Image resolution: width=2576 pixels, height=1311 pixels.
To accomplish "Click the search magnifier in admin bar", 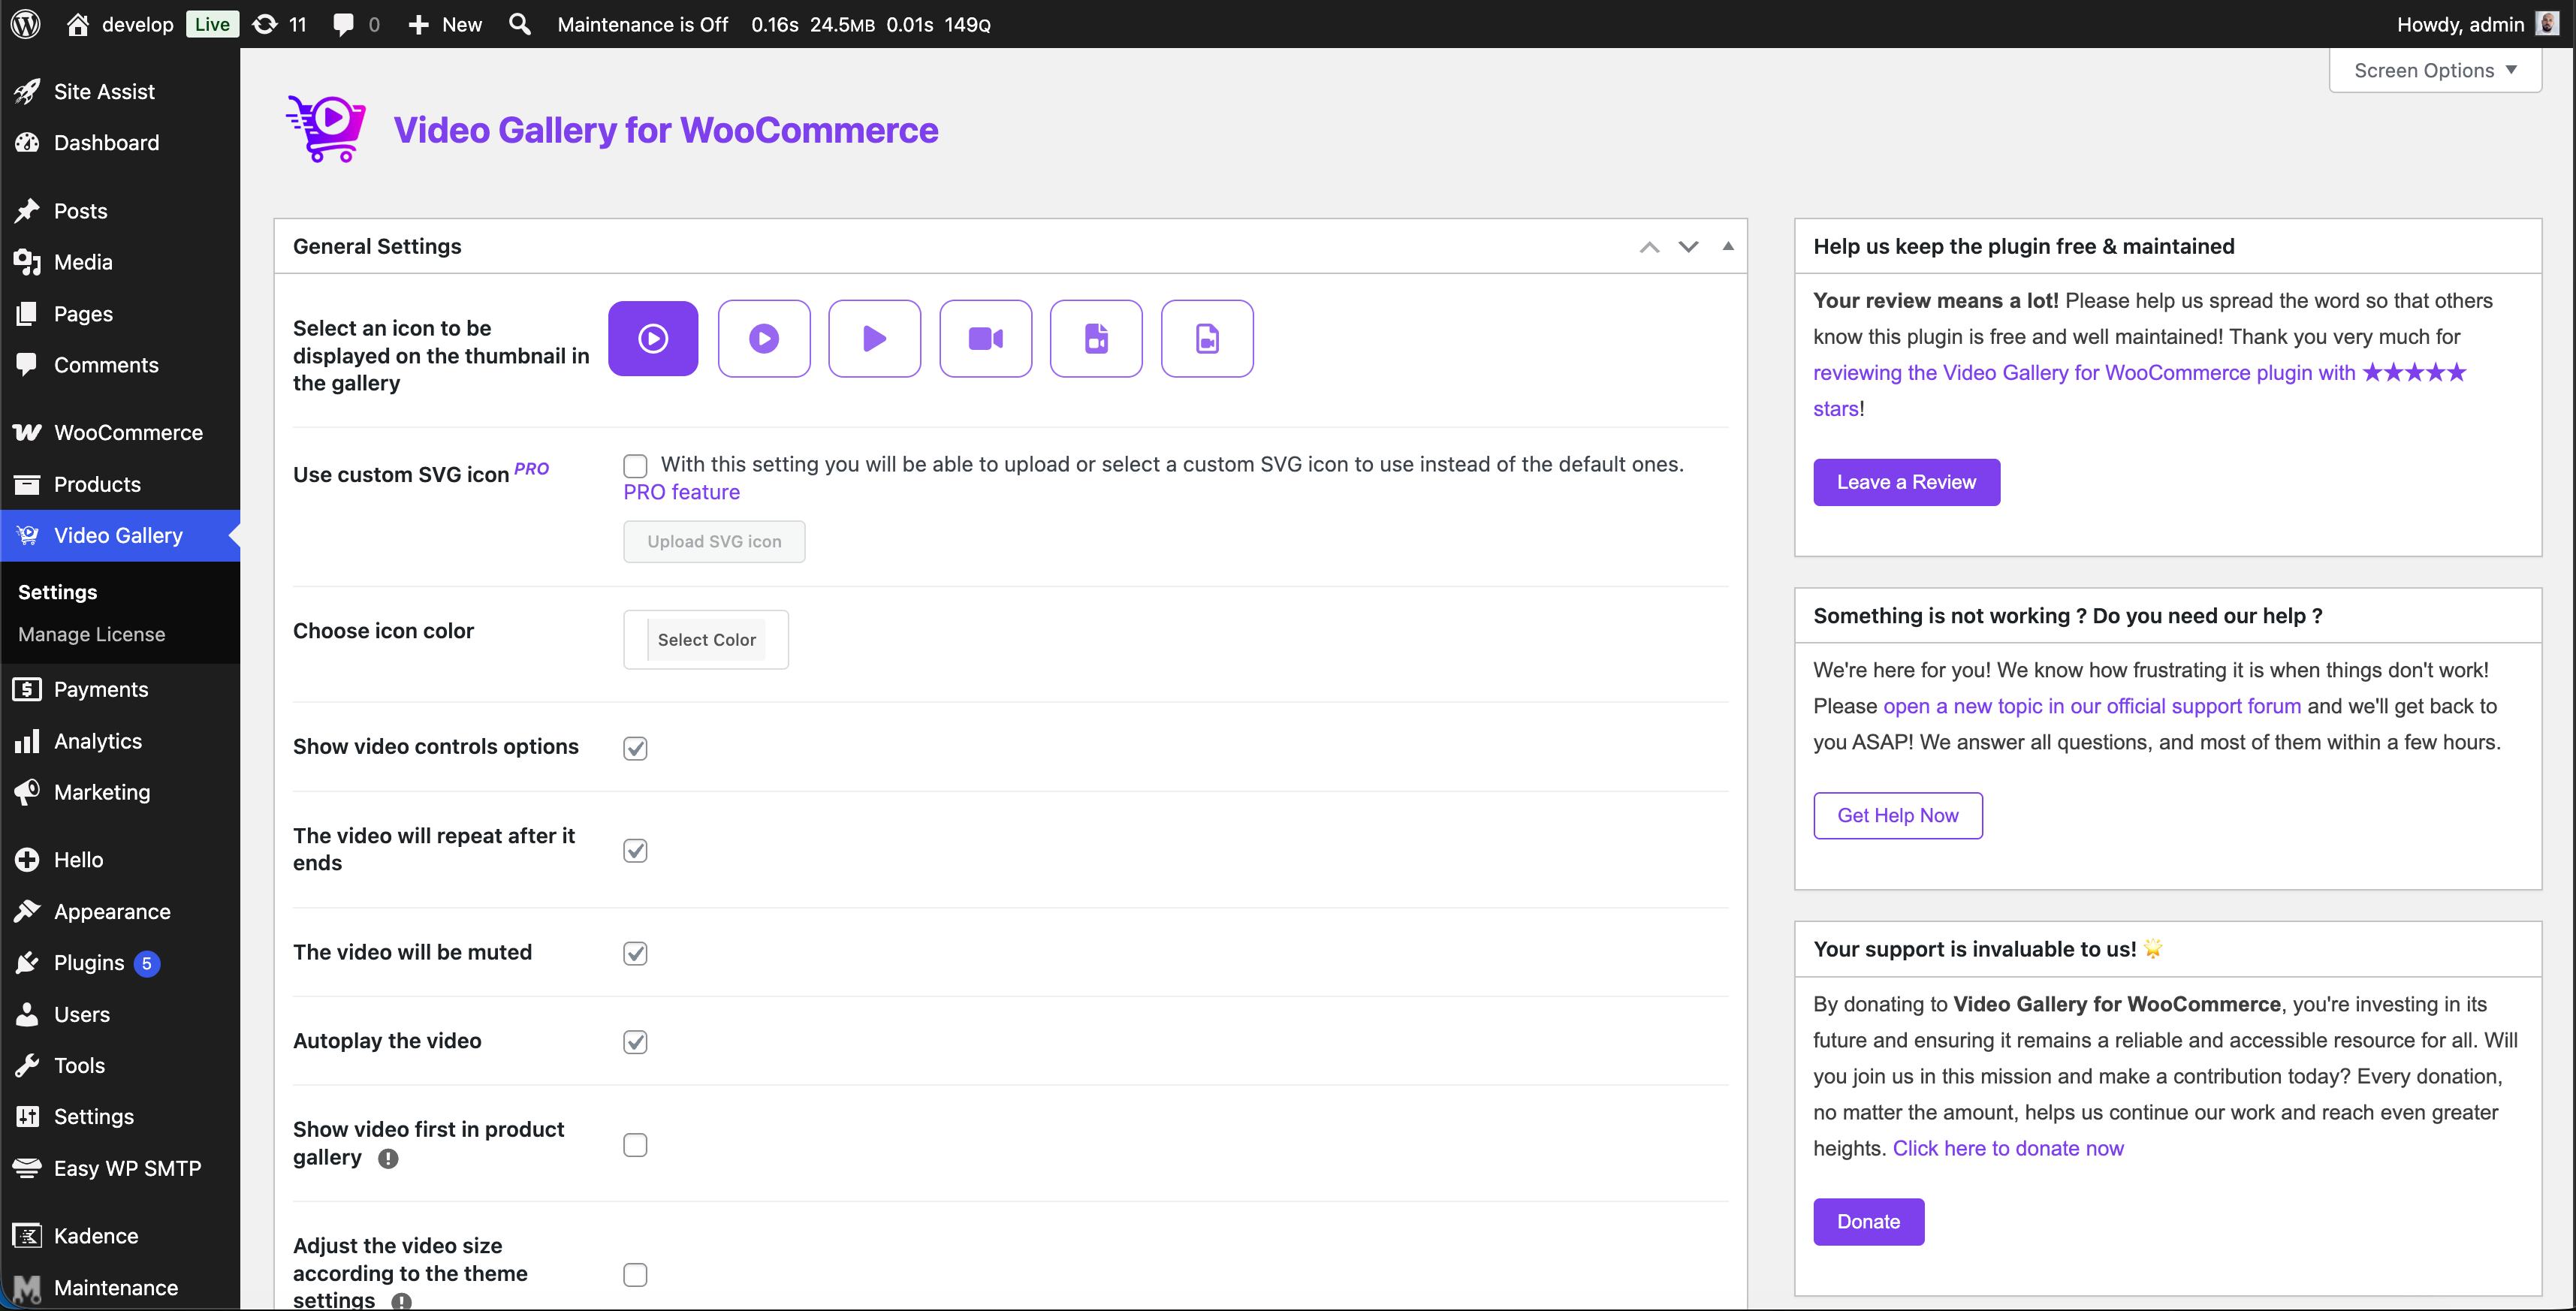I will click(519, 24).
